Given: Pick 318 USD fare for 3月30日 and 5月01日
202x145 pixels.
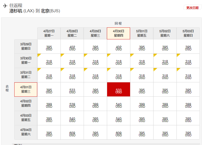Looking at the screenshot, I should [x=142, y=61].
